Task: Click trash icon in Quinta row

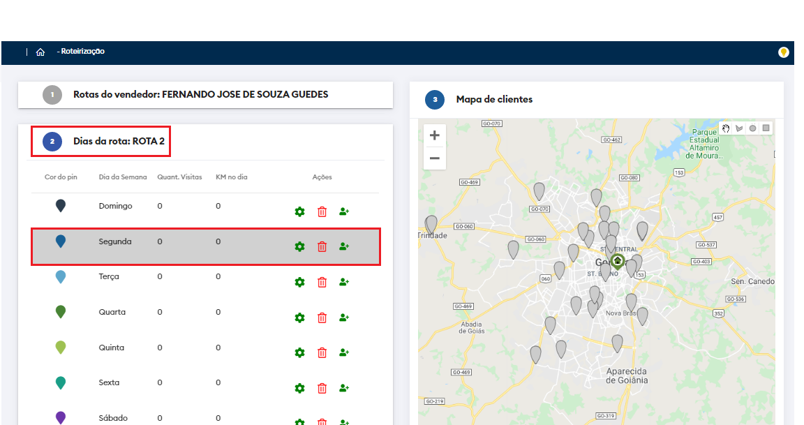Action: 322,353
